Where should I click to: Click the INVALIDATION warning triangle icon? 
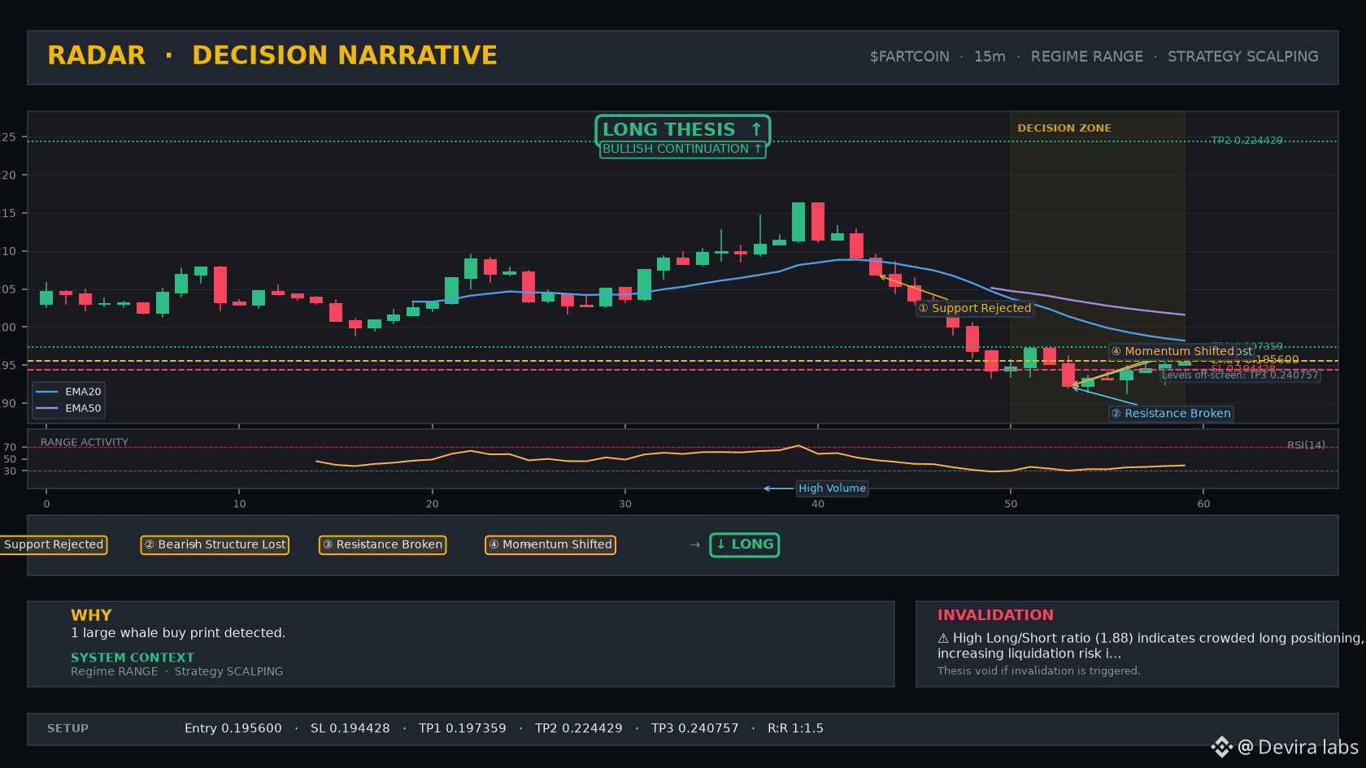coord(943,638)
